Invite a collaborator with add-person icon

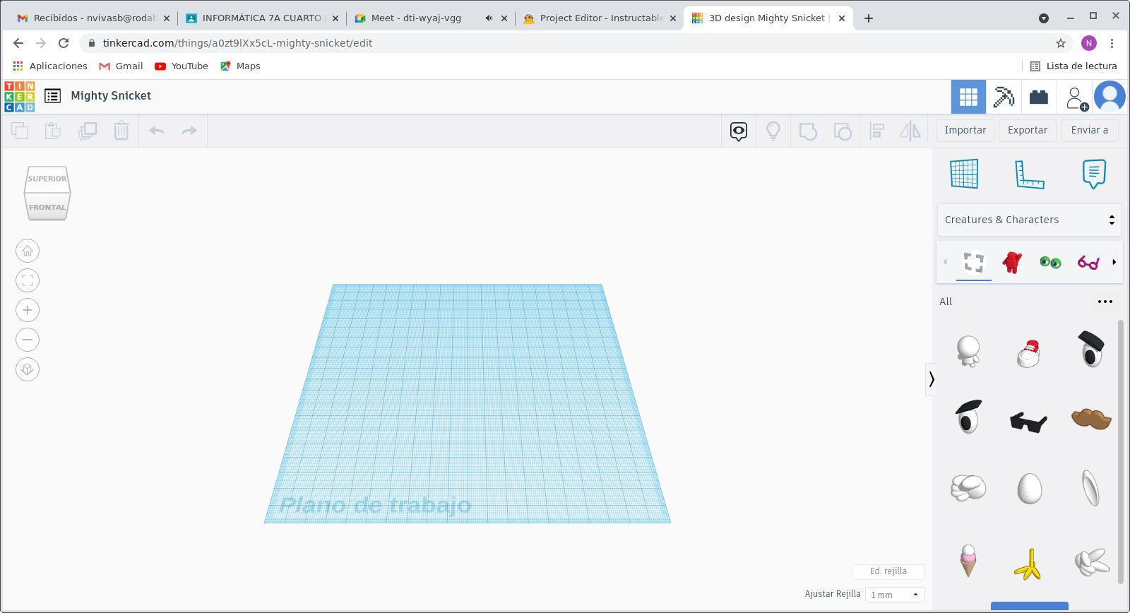1076,97
